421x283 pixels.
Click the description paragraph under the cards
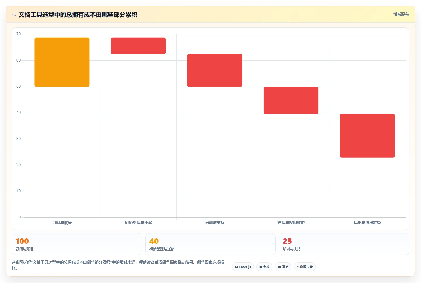tap(118, 265)
